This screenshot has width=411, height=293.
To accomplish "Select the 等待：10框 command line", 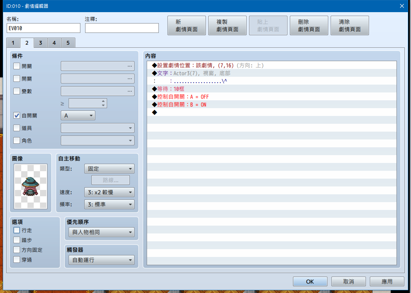I will click(x=271, y=89).
